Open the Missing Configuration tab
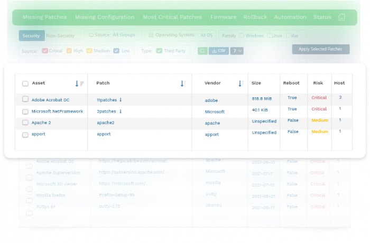 coord(105,17)
